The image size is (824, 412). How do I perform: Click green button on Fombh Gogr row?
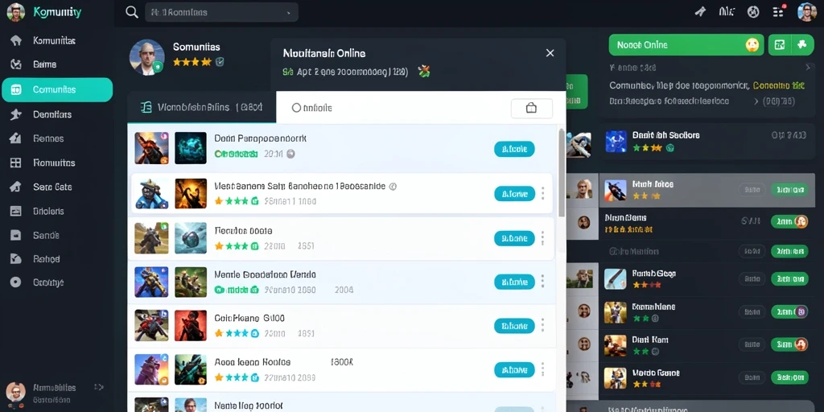pyautogui.click(x=789, y=278)
